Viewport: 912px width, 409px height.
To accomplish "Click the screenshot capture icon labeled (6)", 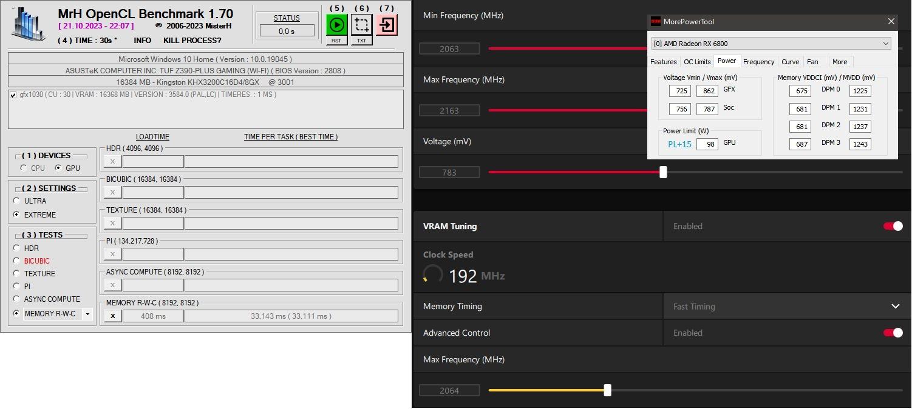I will (x=362, y=25).
